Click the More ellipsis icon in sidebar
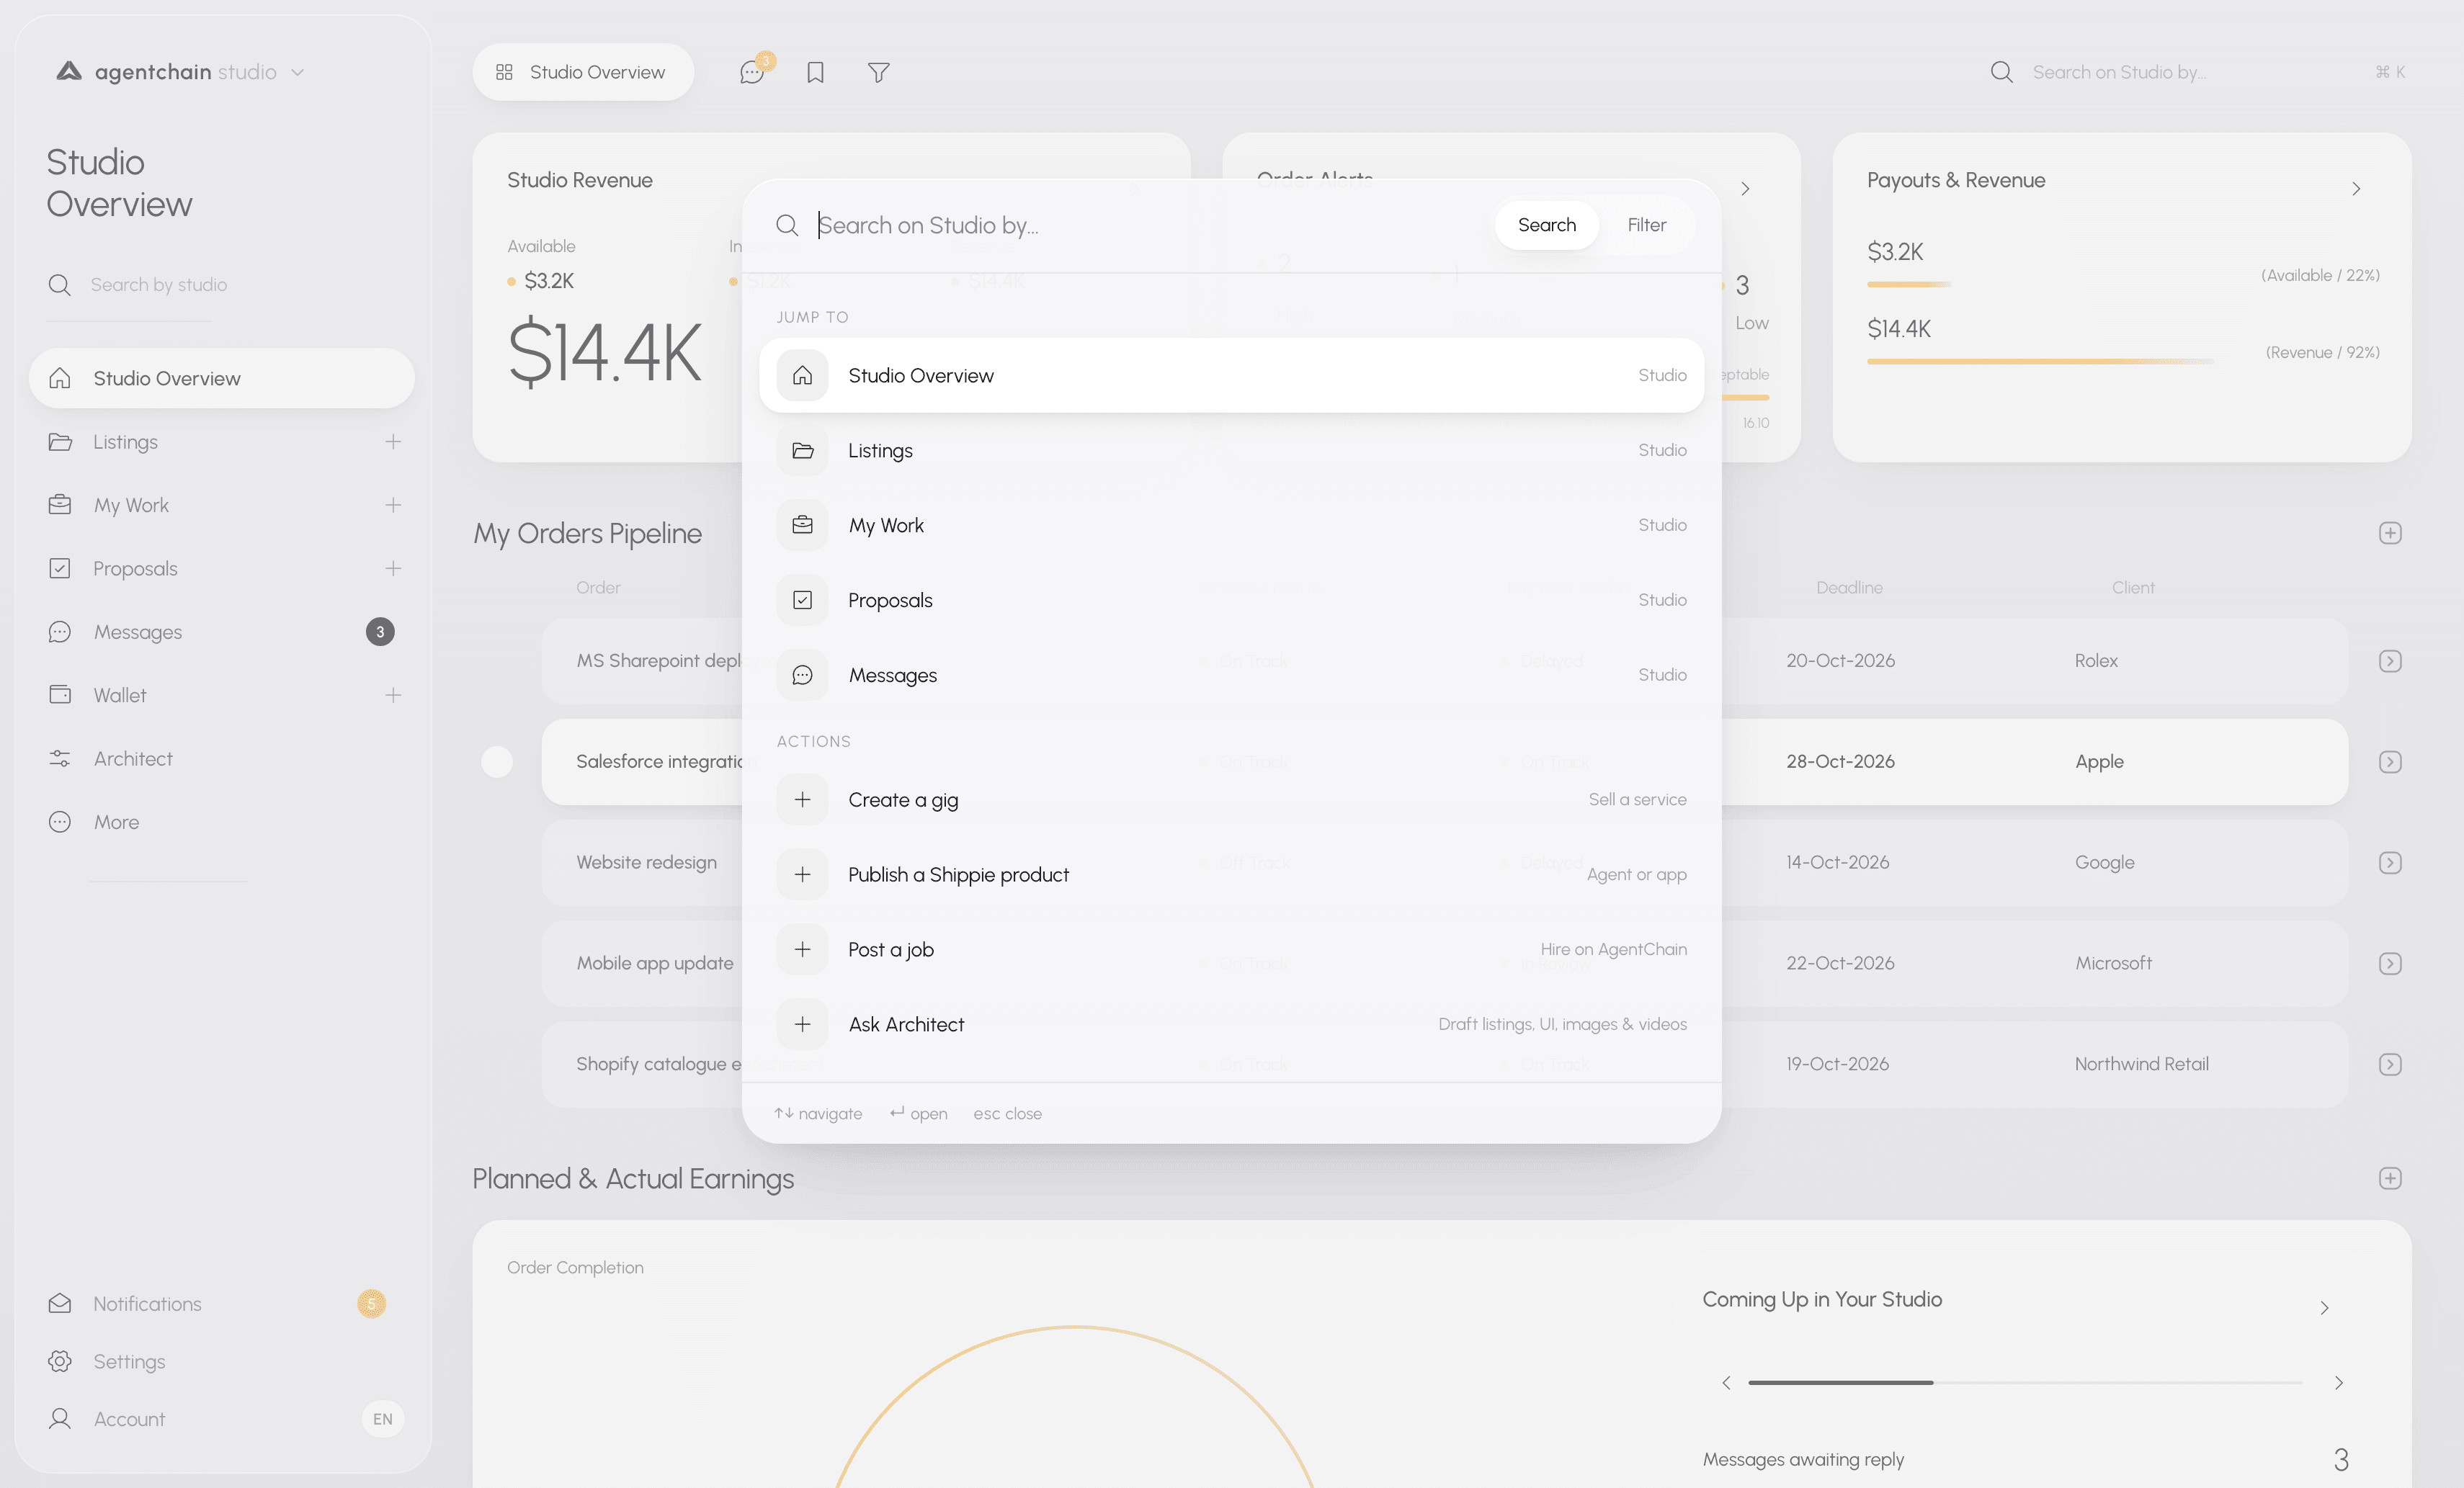Image resolution: width=2464 pixels, height=1488 pixels. [60, 822]
